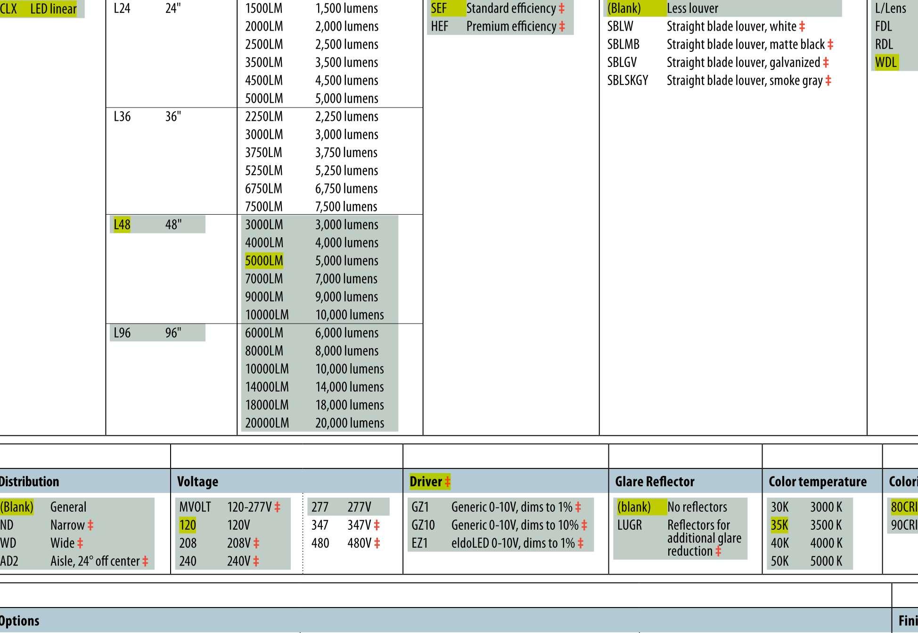Click footnote symbol next to smoke gray louver
This screenshot has width=918, height=633.
pyautogui.click(x=828, y=81)
